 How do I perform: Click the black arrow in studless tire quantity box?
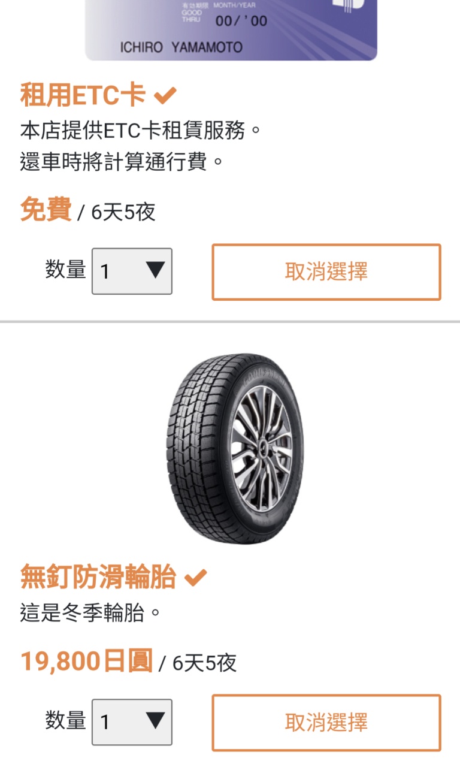tap(155, 721)
